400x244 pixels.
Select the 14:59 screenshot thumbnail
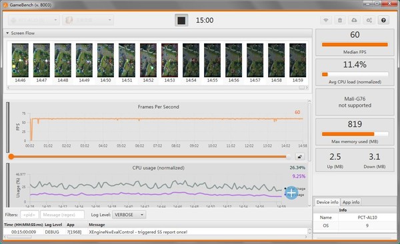(x=298, y=61)
